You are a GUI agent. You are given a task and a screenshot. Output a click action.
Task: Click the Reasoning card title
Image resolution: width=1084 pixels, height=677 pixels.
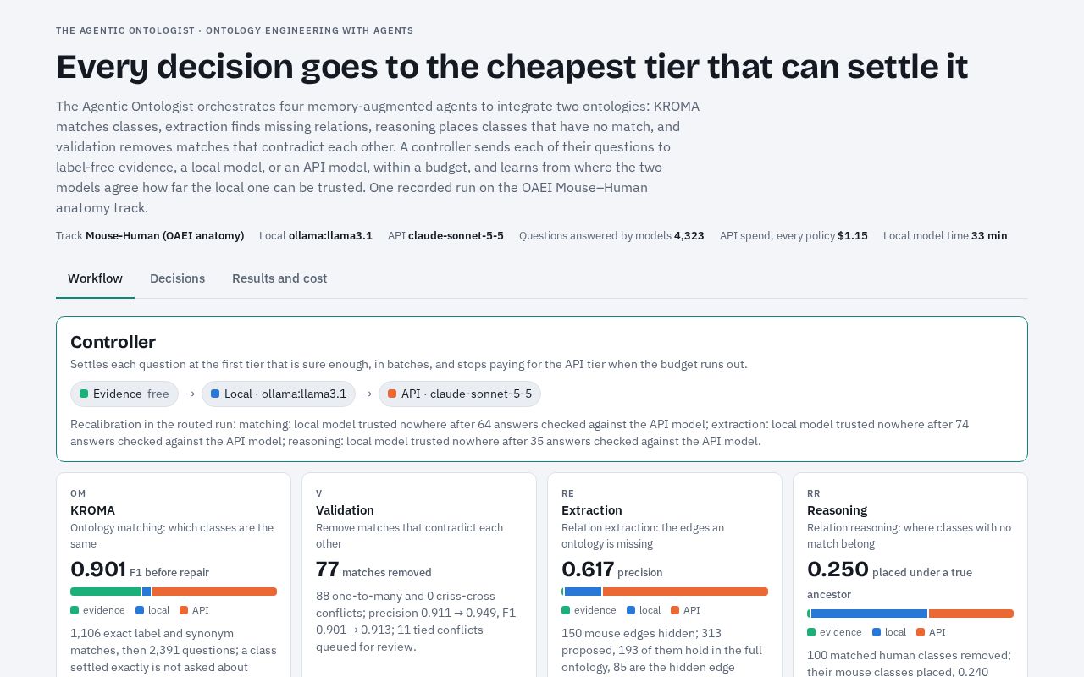(x=837, y=510)
